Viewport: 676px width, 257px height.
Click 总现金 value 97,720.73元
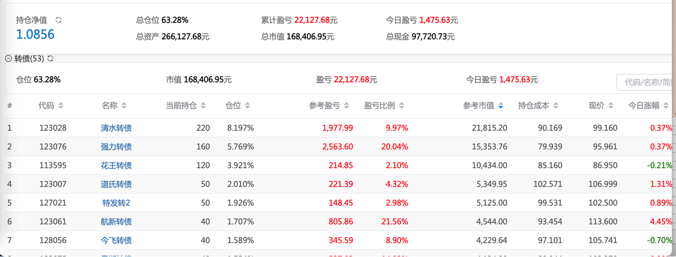pyautogui.click(x=432, y=37)
